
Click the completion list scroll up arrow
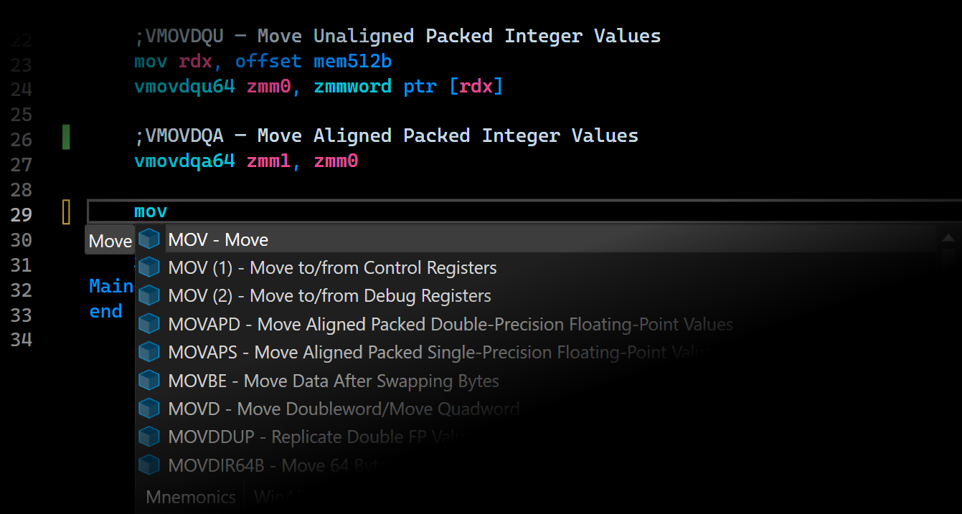pyautogui.click(x=948, y=238)
